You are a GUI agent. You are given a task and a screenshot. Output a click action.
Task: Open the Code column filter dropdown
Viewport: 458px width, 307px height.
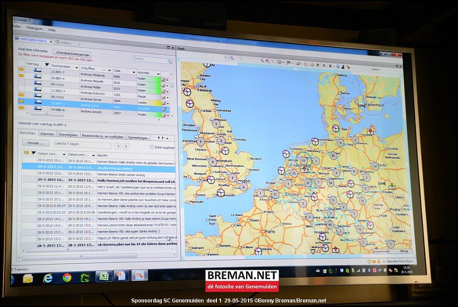tap(133, 72)
